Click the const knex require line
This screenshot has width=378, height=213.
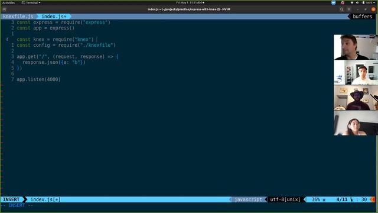(55, 40)
